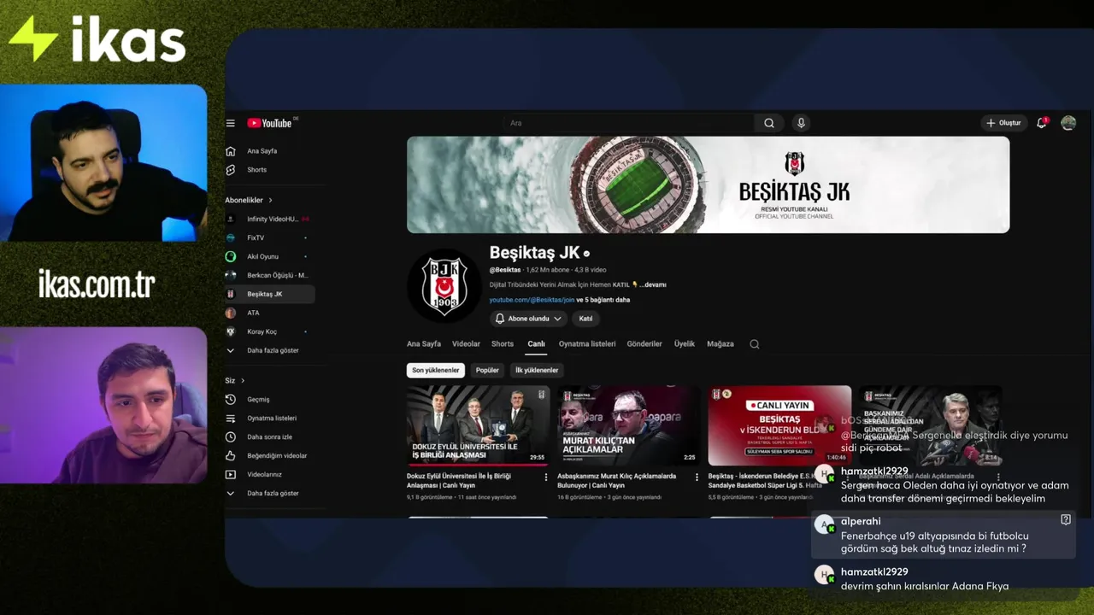
Task: Open Oynatma listeleri in sidebar
Action: click(269, 418)
